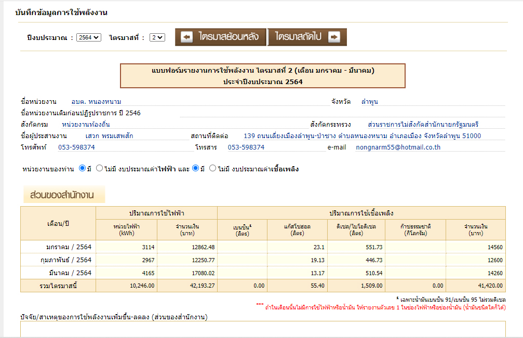Click benzine field for กุมภาพันธ์ 2564
The height and width of the screenshot is (338, 523).
click(x=242, y=260)
